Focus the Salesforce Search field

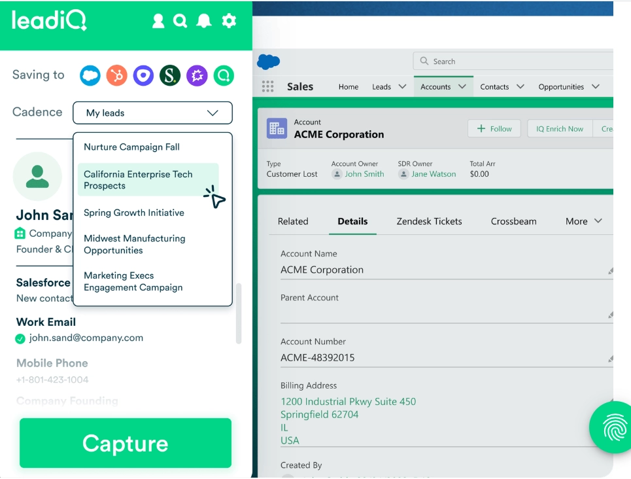tap(513, 62)
